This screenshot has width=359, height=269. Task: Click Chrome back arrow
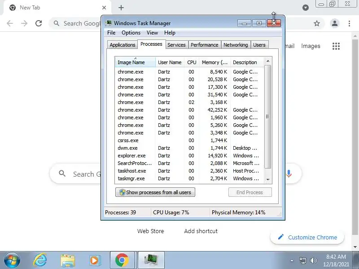coord(10,23)
